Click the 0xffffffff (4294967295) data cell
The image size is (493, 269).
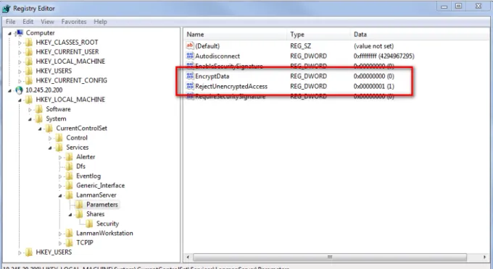[x=384, y=56]
